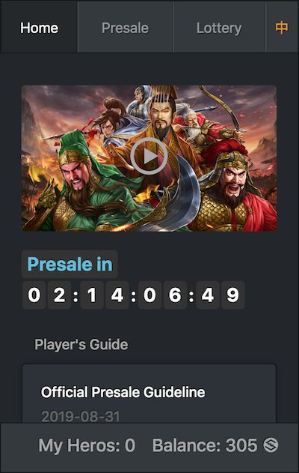Open the Home tab
Screen dimensions: 299x473
(x=39, y=28)
